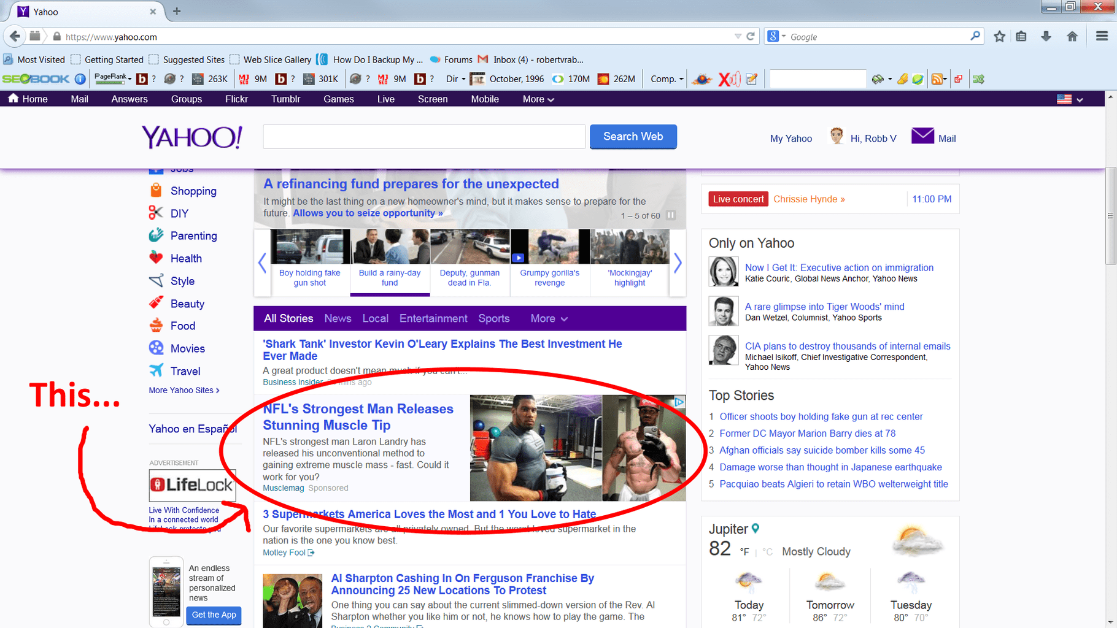
Task: Switch to the Local stories tab
Action: pos(375,318)
